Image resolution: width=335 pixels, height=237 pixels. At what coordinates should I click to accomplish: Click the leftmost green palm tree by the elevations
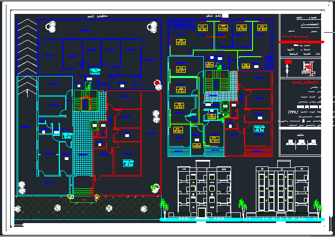click(164, 208)
